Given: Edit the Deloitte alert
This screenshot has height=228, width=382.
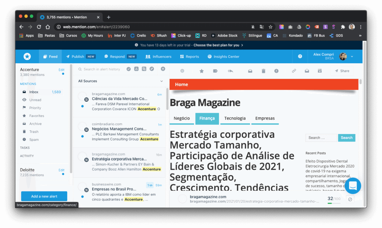Looking at the screenshot, I should click(x=62, y=170).
